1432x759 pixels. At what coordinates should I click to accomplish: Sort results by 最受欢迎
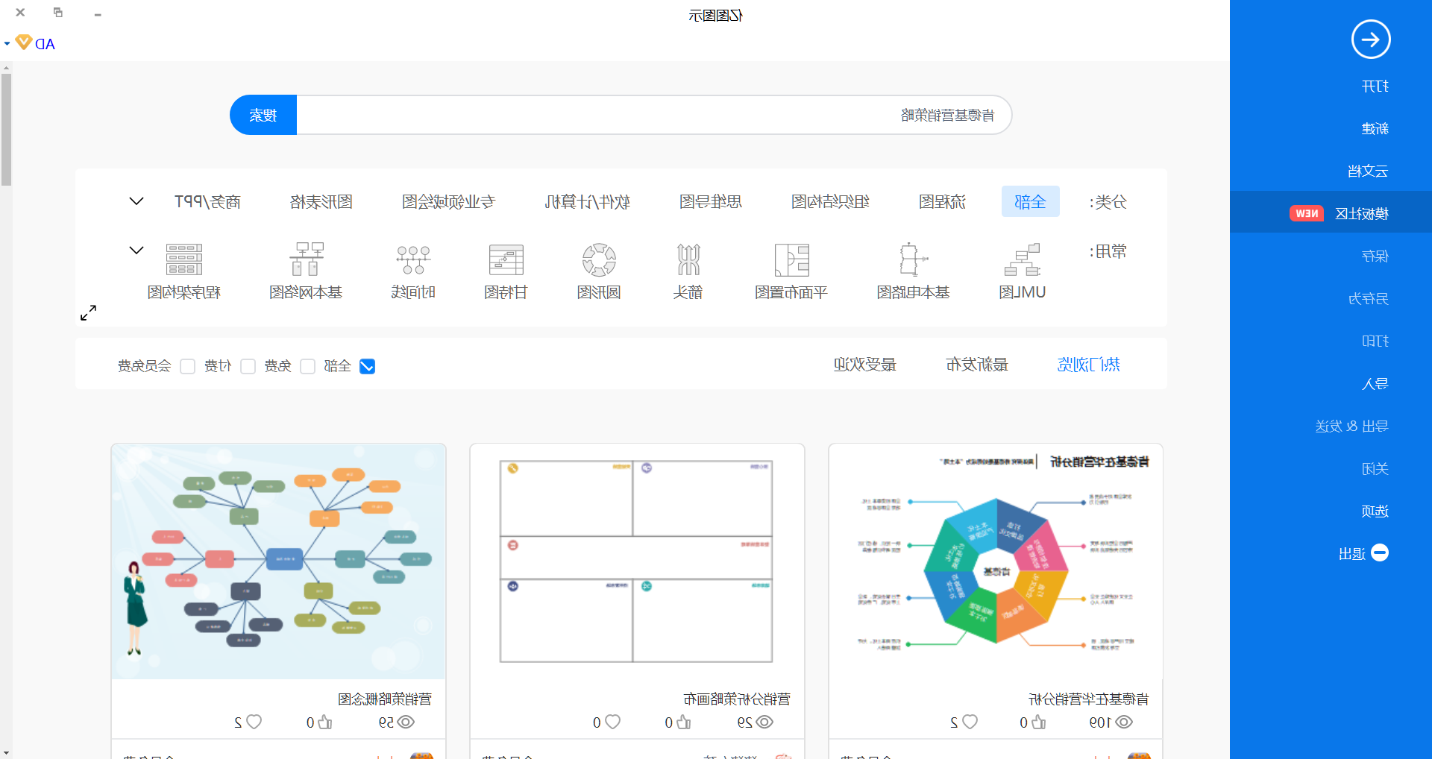(865, 365)
